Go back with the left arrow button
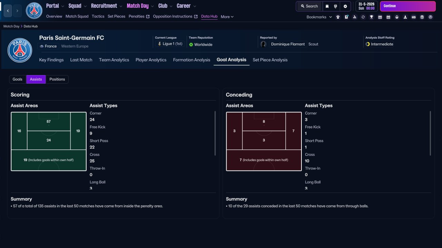 click(8, 11)
